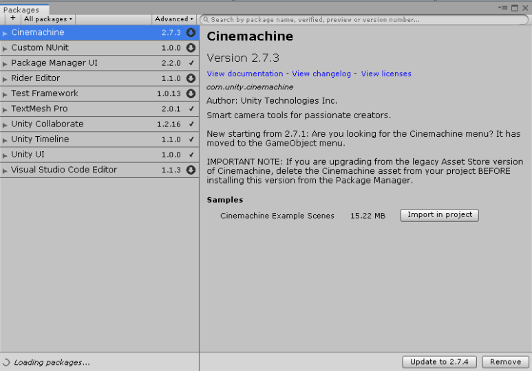The height and width of the screenshot is (371, 532).
Task: Select Package Manager UI in the list
Action: click(x=99, y=63)
